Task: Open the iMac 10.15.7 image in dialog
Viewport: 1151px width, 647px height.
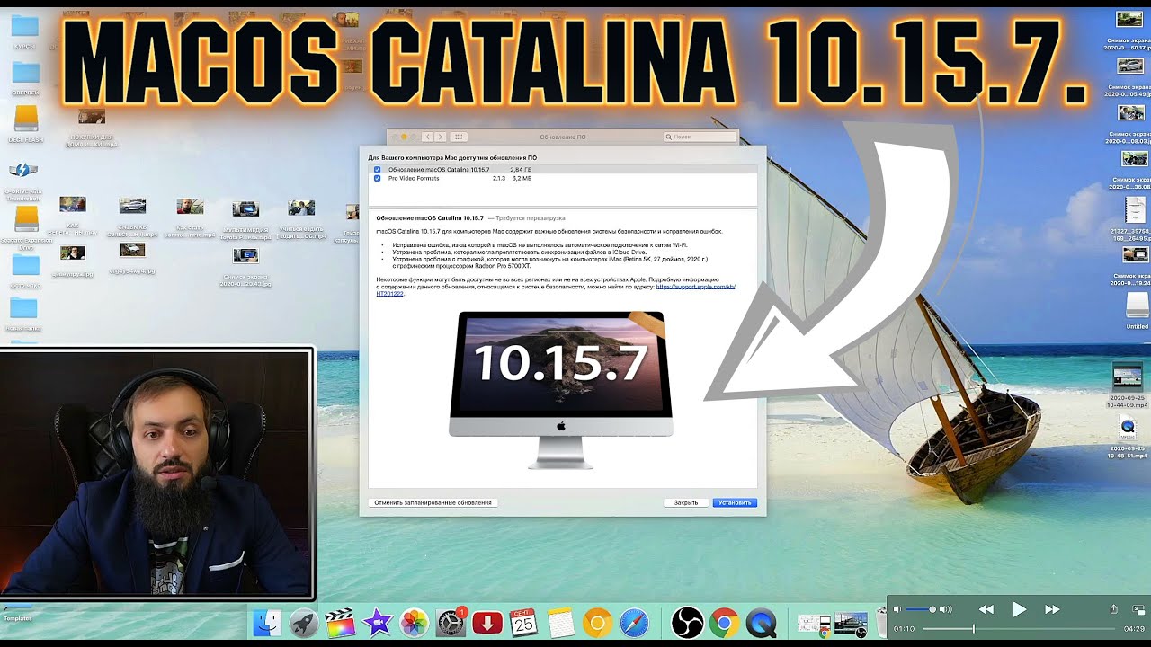Action: pyautogui.click(x=562, y=388)
